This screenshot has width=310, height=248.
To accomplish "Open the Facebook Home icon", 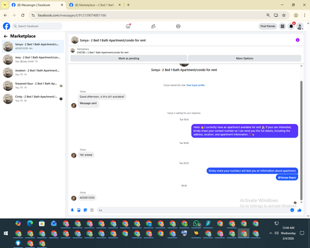I will [x=128, y=26].
